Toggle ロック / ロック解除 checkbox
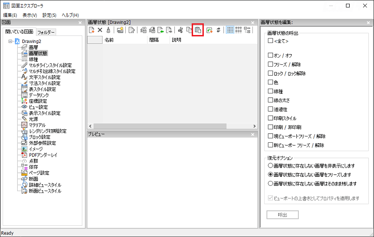 [270, 73]
